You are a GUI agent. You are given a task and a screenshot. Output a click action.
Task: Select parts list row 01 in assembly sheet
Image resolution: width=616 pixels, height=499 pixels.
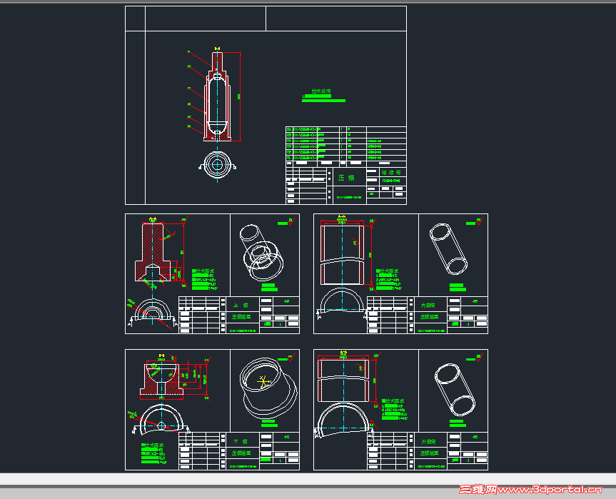point(345,158)
